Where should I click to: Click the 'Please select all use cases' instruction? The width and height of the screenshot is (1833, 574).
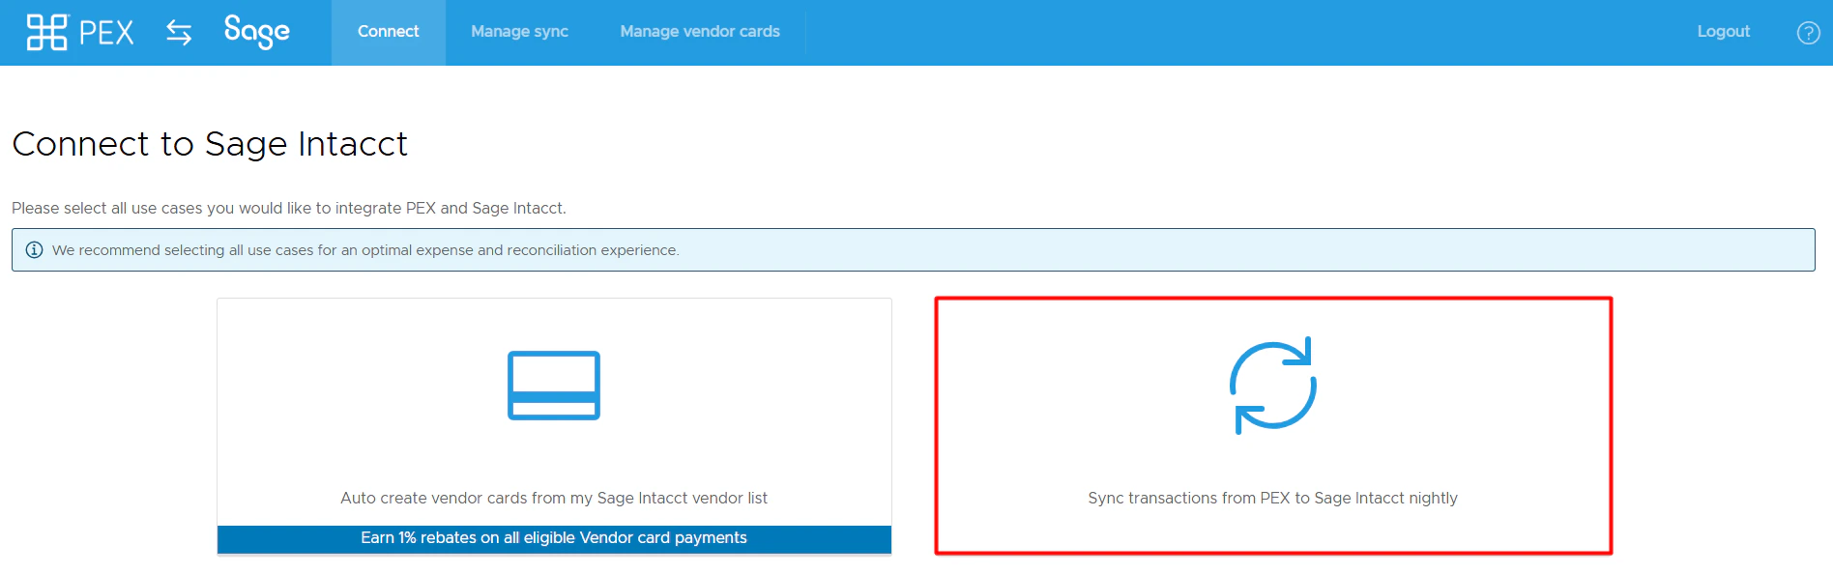(289, 208)
